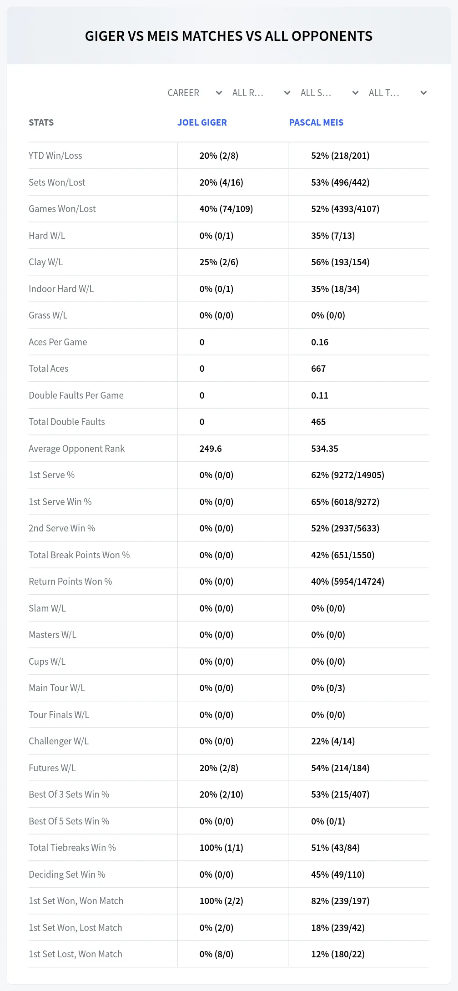Click the chevron beside ALL T…
Image resolution: width=458 pixels, height=991 pixels.
coord(423,93)
